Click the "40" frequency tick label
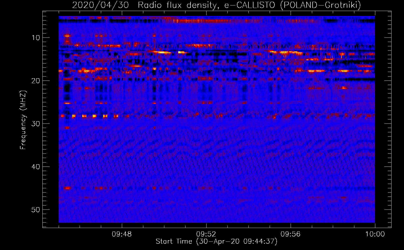 (x=36, y=167)
